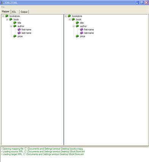149x162 pixels.
Task: Click the target title green node icon
Action: pos(78,23)
